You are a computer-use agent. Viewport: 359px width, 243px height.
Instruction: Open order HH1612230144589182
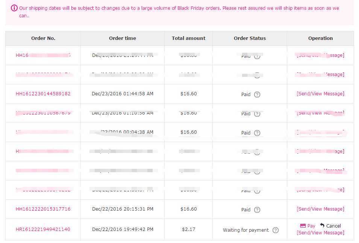click(43, 93)
